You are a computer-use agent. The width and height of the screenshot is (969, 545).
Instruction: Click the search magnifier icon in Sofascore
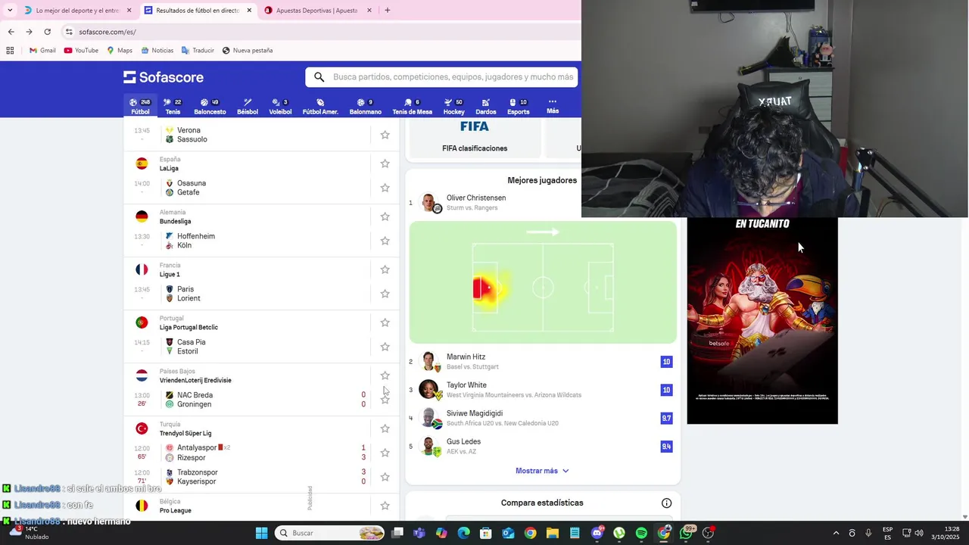pos(319,77)
